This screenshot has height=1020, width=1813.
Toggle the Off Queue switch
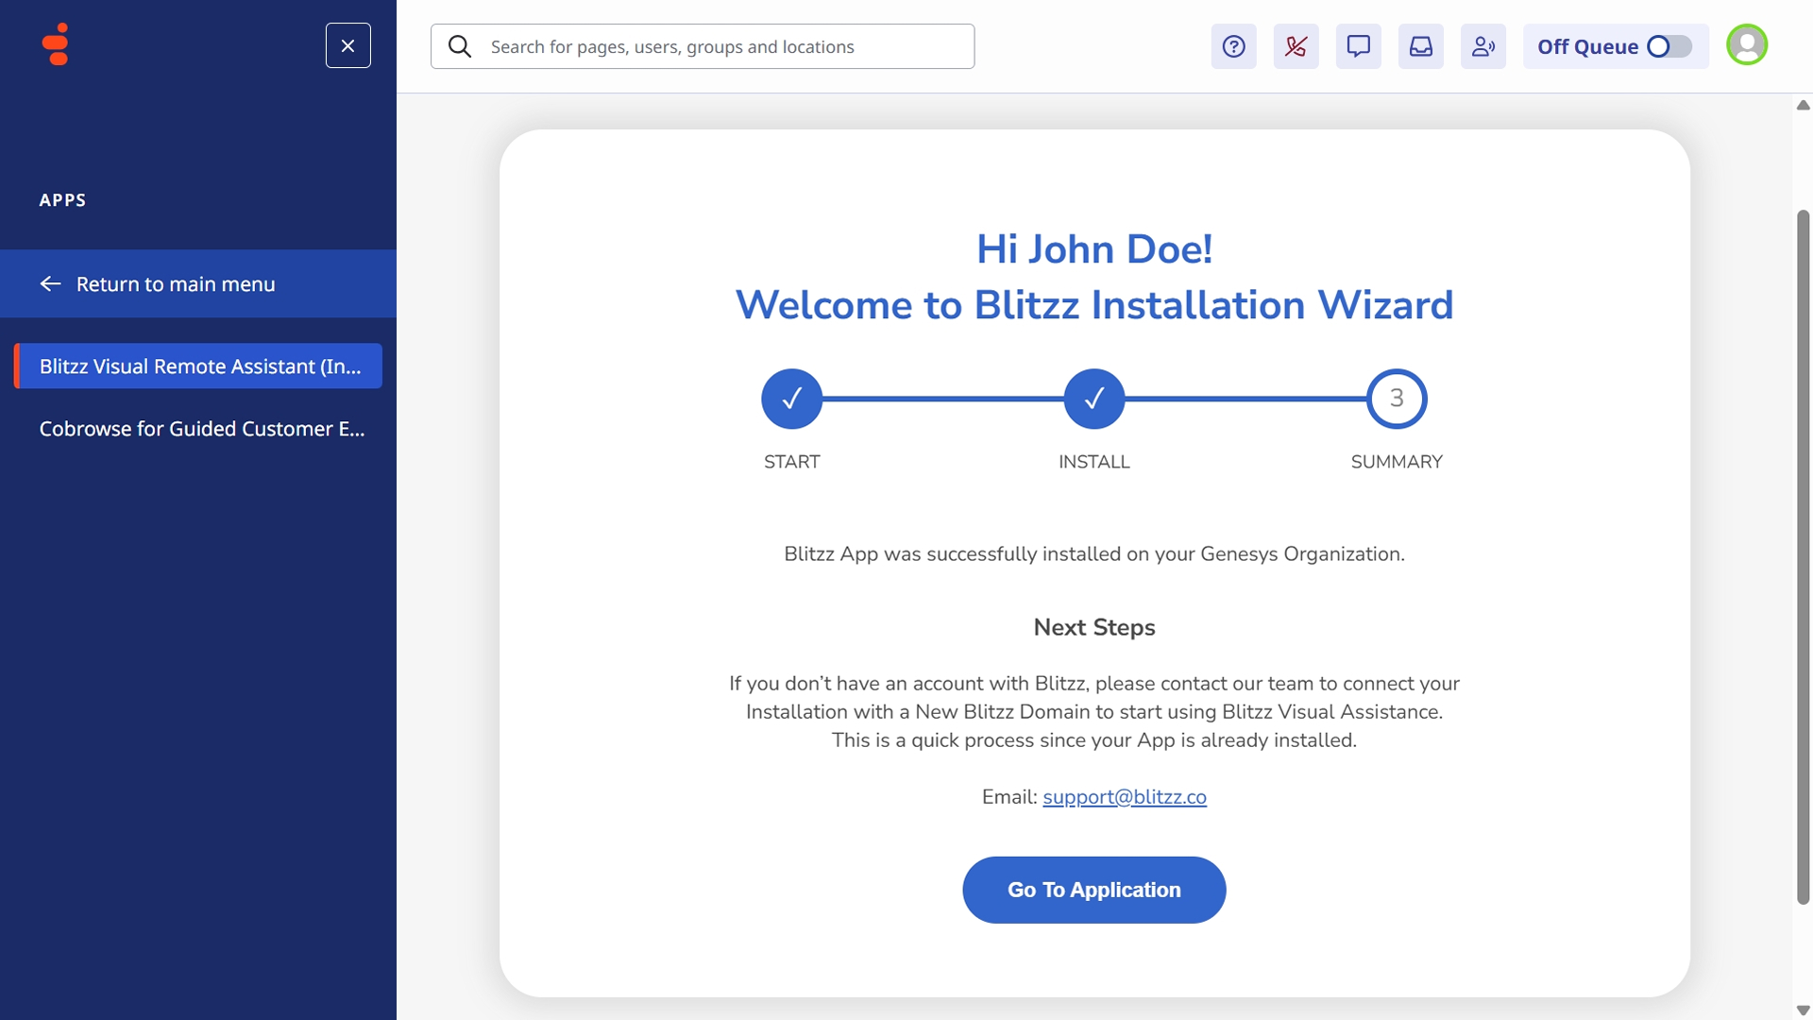(x=1669, y=46)
